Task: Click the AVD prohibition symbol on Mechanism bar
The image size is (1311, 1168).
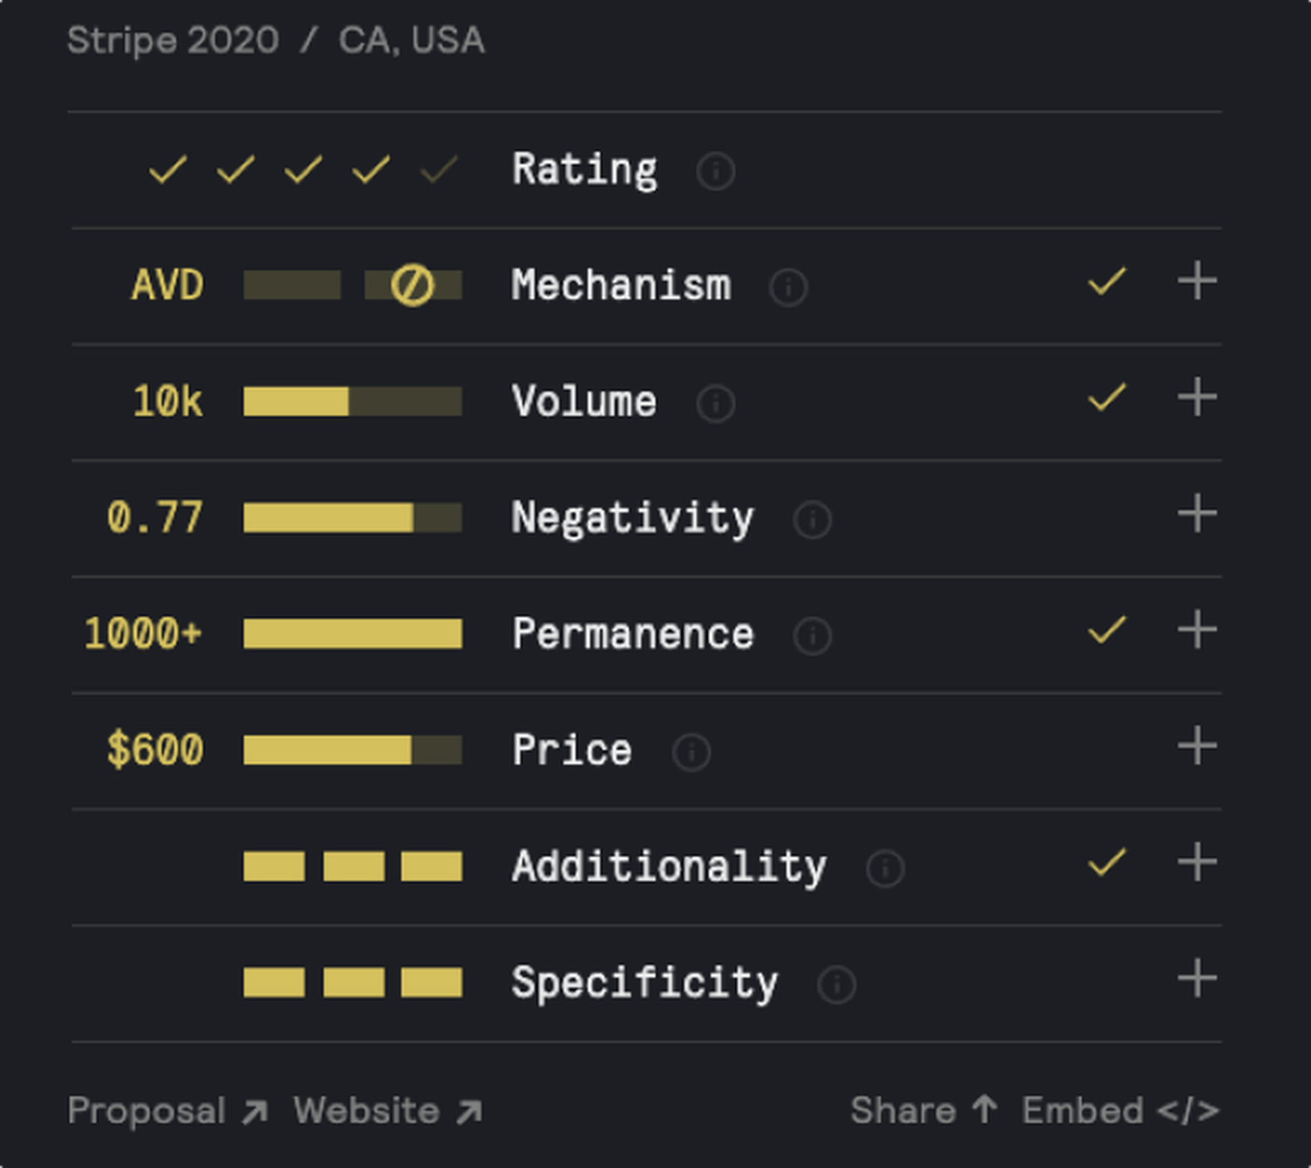Action: click(x=414, y=285)
